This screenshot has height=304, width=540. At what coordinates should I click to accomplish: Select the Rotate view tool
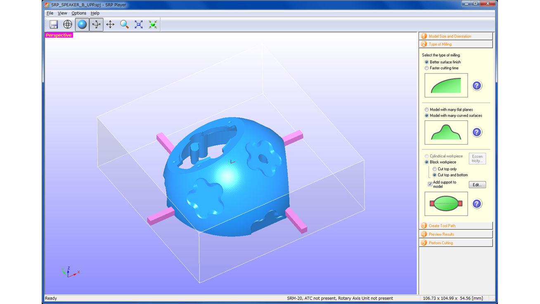pos(96,24)
